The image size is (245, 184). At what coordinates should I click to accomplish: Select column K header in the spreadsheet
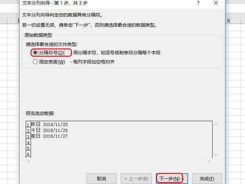229,21
